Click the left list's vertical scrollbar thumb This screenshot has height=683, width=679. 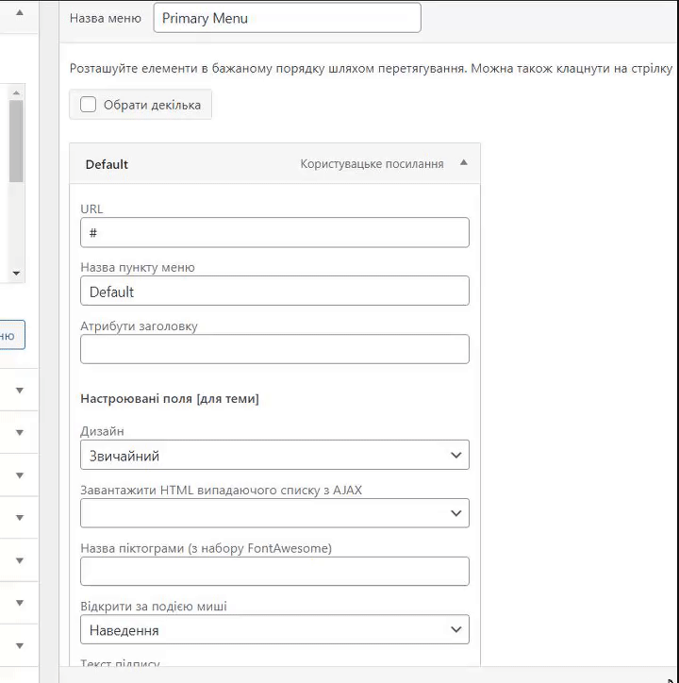pyautogui.click(x=16, y=142)
